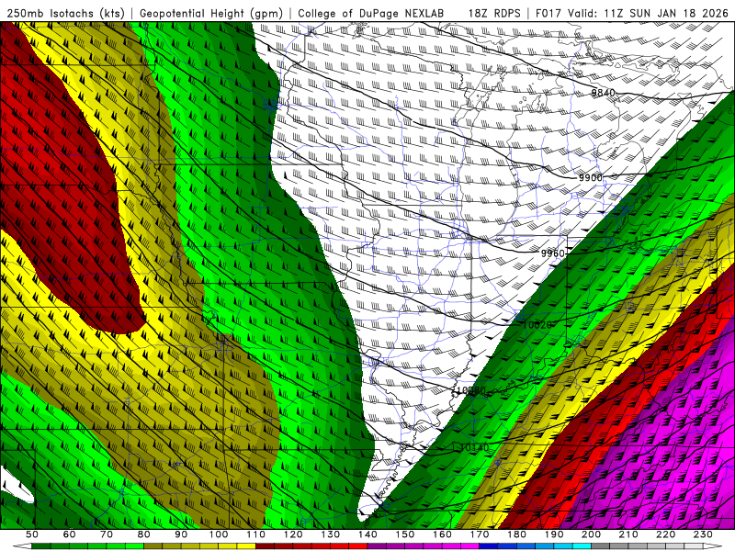Click the '18Z RDPS' model run label
Image resolution: width=735 pixels, height=551 pixels.
point(494,13)
